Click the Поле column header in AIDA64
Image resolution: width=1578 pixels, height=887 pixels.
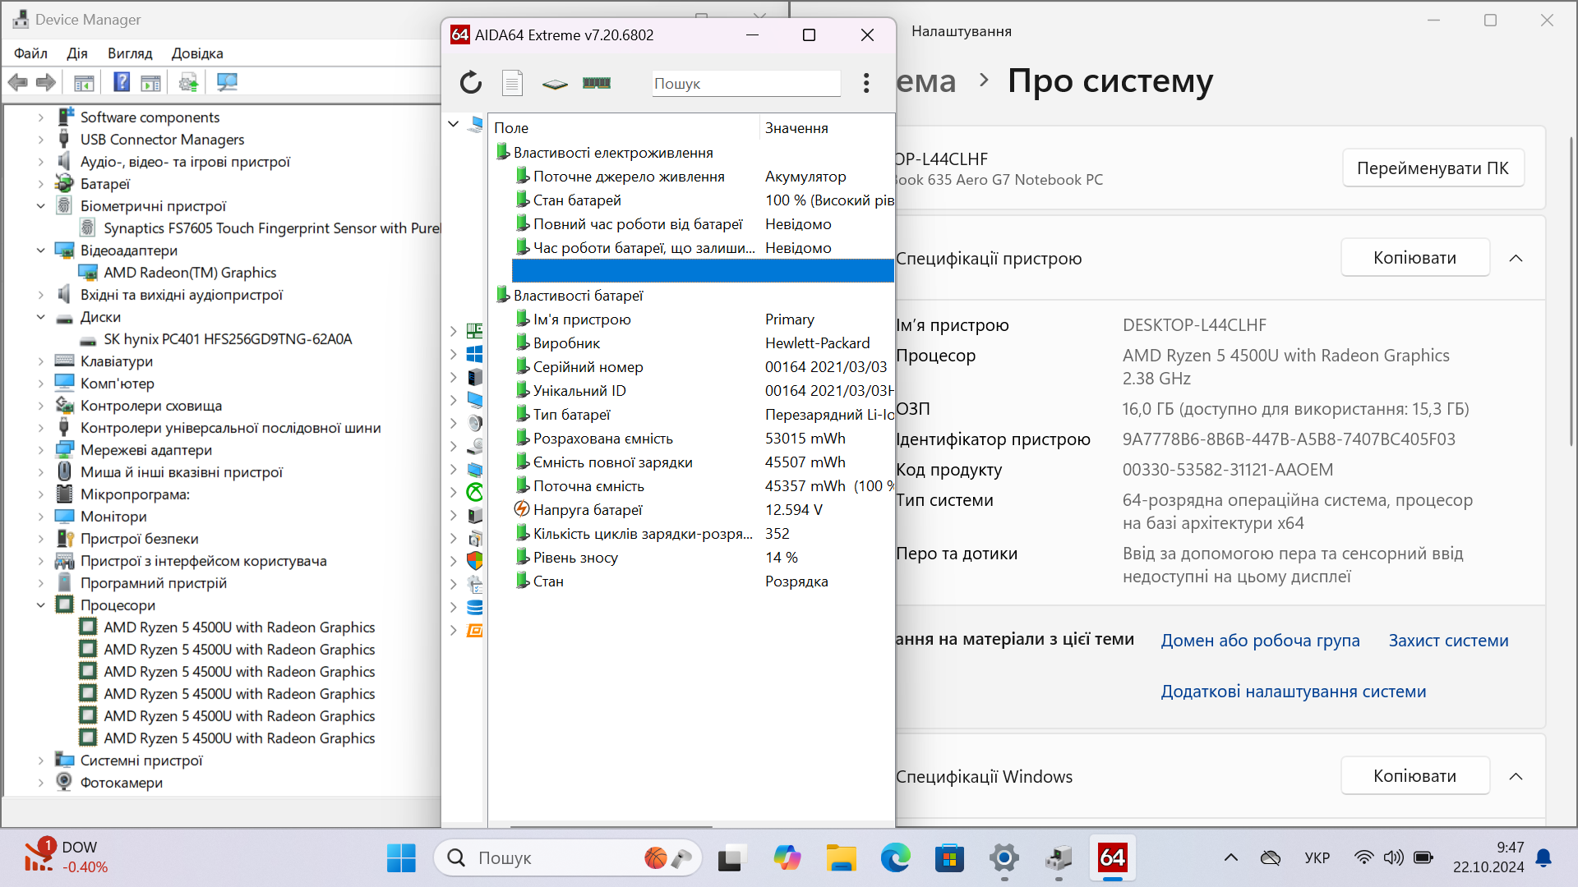(625, 128)
